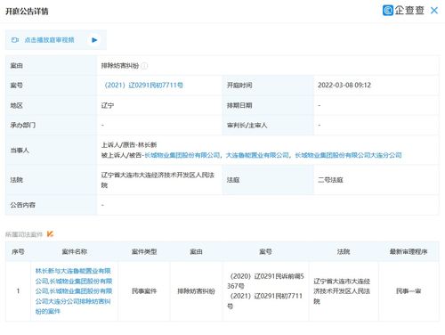
Task: Click the 序号 cell showing 1
Action: pyautogui.click(x=18, y=291)
